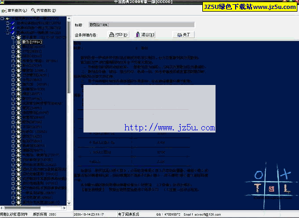The width and height of the screenshot is (299, 218).
Task: Expand the tree node directly below 散剂[27784]
Action: pyautogui.click(x=13, y=46)
